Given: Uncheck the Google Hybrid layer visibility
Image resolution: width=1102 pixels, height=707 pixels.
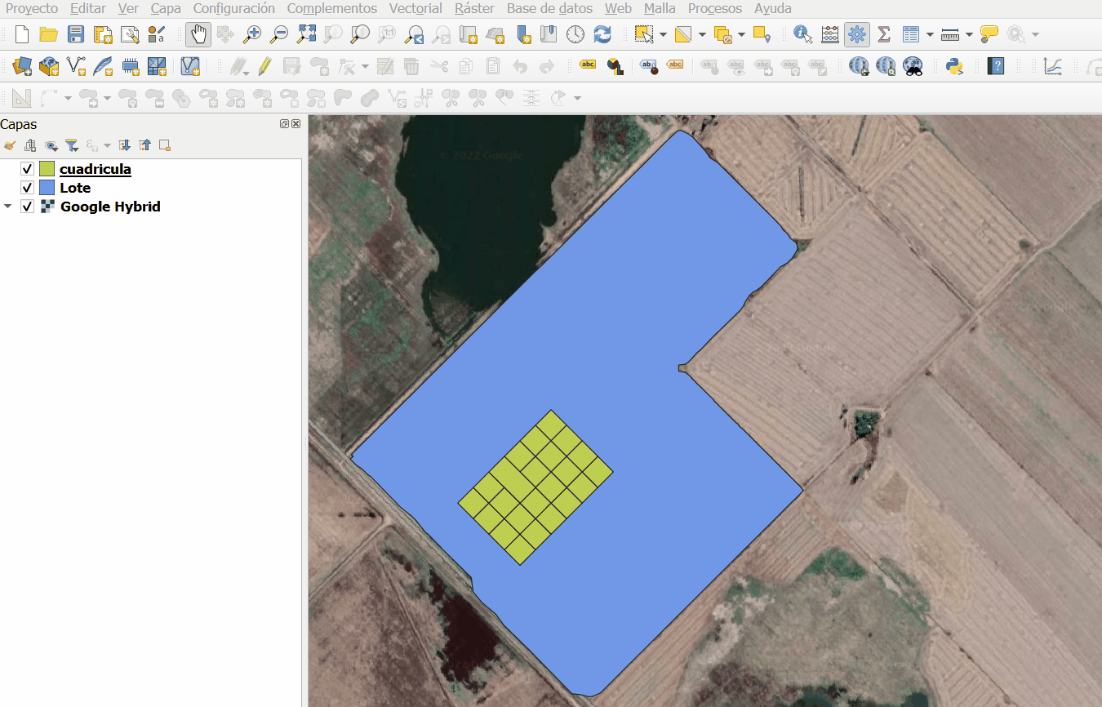Looking at the screenshot, I should 27,207.
